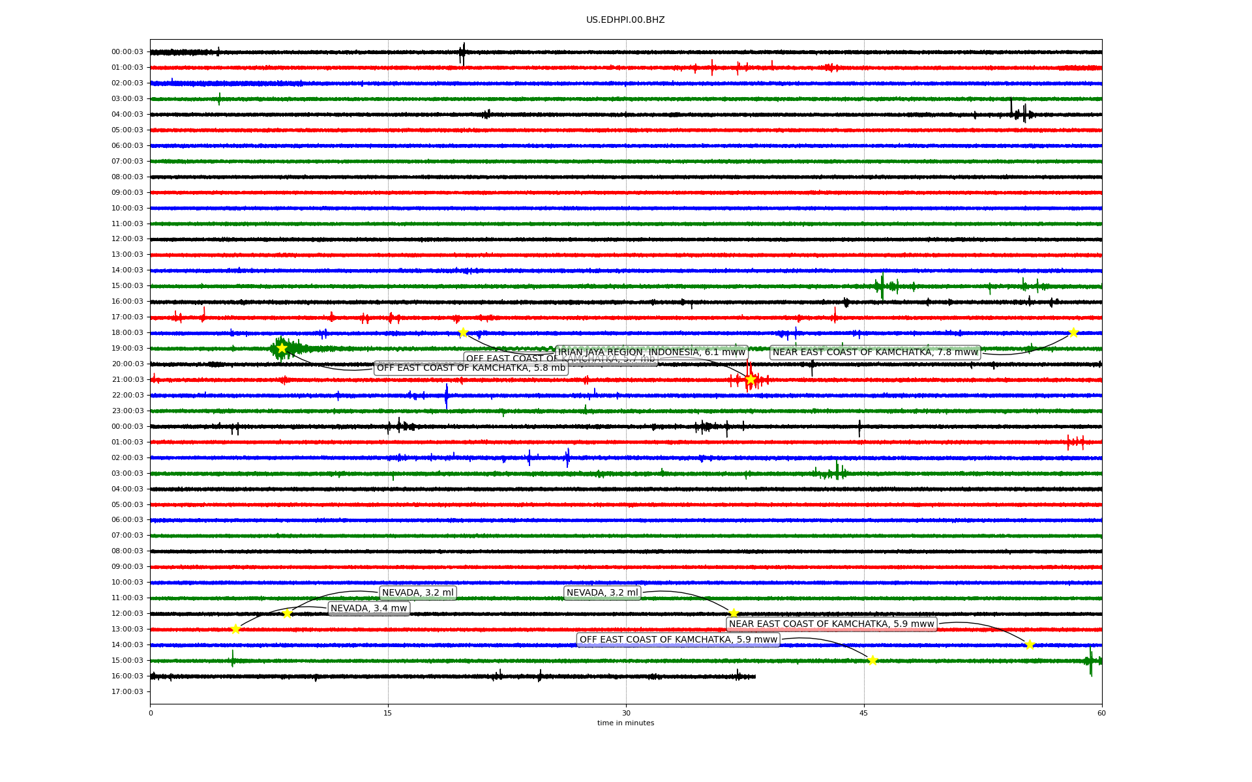Click the 21:00:03 row time label
This screenshot has width=1252, height=782.
click(127, 380)
